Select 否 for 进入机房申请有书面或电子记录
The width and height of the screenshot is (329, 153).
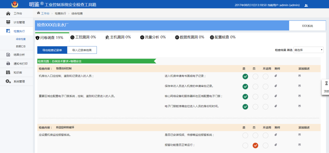[255, 76]
